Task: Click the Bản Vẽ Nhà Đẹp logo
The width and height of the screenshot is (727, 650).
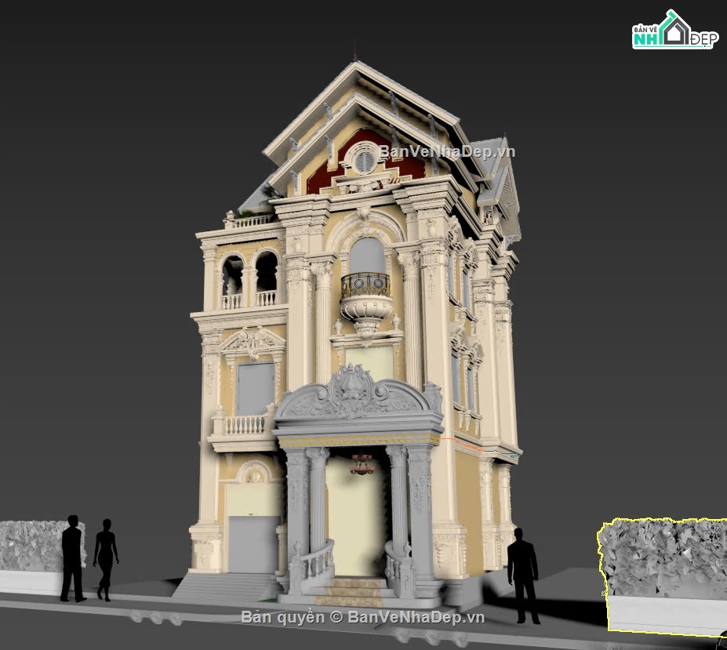Action: click(673, 31)
